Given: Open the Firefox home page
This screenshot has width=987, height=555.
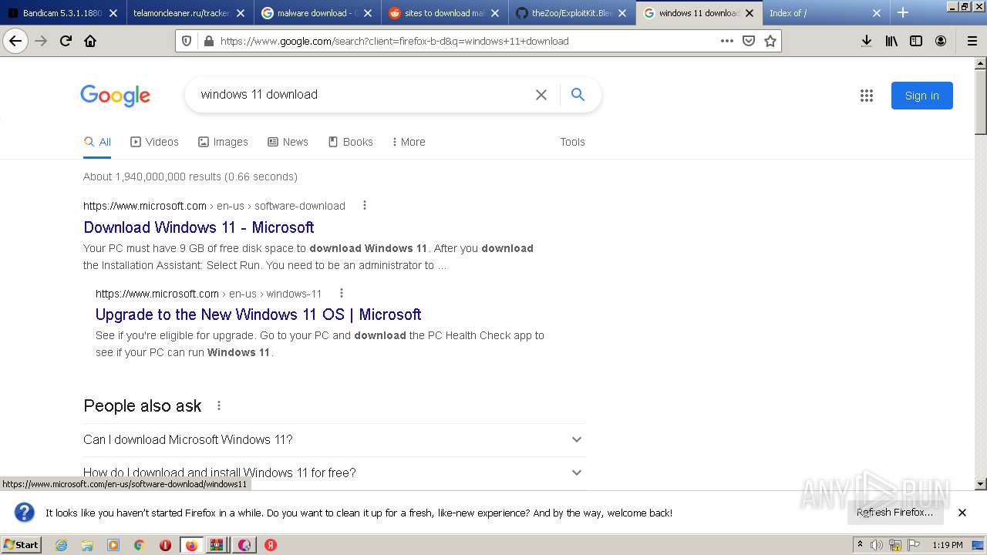Looking at the screenshot, I should pyautogui.click(x=90, y=41).
